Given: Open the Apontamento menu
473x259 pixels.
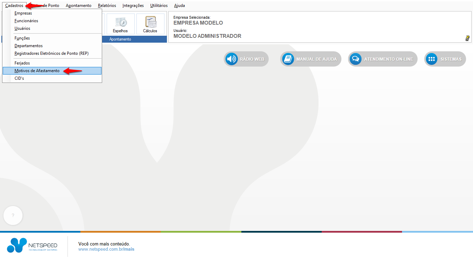Looking at the screenshot, I should coord(79,6).
